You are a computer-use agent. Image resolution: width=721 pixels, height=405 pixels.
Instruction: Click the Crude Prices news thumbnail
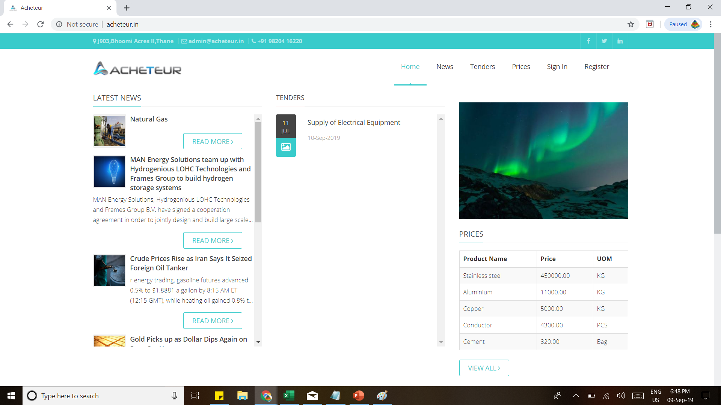110,271
